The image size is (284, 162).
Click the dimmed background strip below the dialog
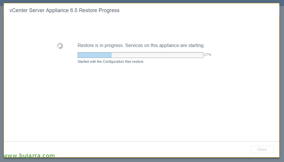(x=142, y=160)
